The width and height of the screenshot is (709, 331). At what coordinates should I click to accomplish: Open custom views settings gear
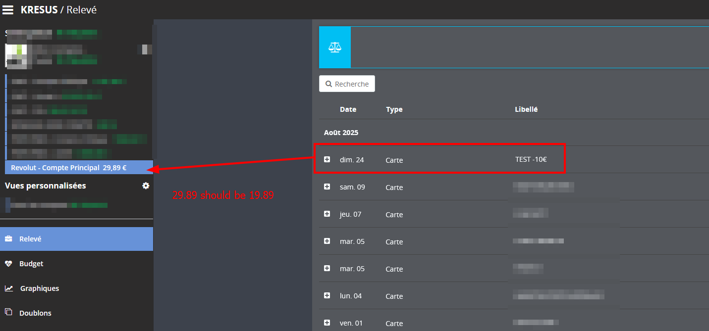146,186
